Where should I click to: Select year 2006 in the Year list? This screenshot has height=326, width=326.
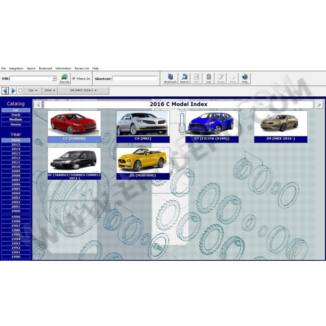point(16,184)
